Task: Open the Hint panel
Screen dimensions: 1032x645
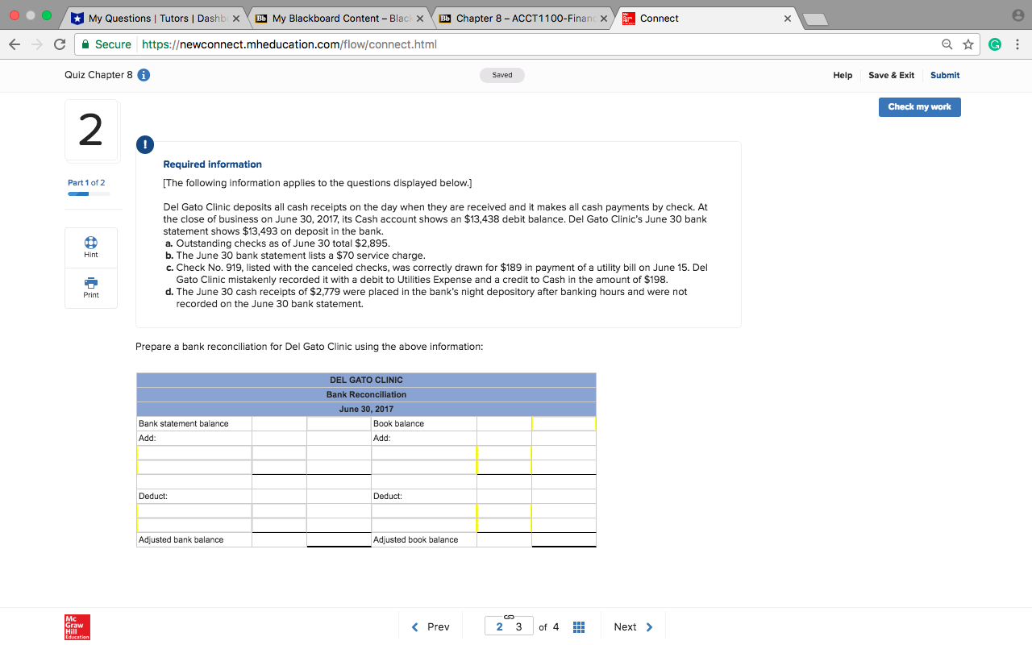Action: tap(90, 247)
